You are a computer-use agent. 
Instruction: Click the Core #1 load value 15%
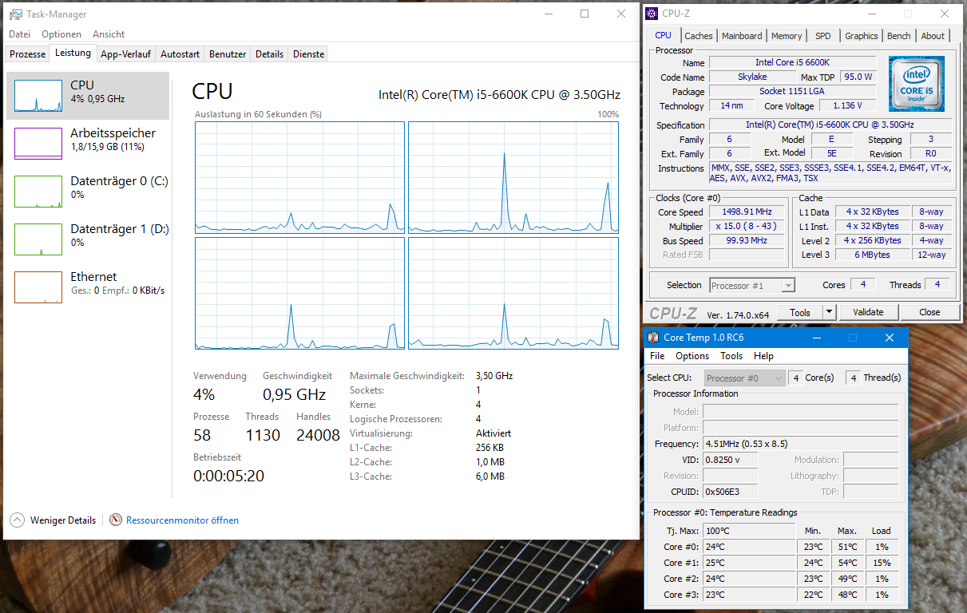pyautogui.click(x=882, y=563)
